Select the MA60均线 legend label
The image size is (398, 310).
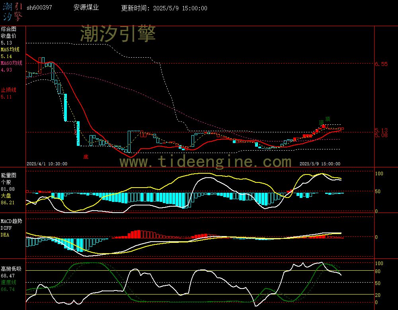coord(12,63)
